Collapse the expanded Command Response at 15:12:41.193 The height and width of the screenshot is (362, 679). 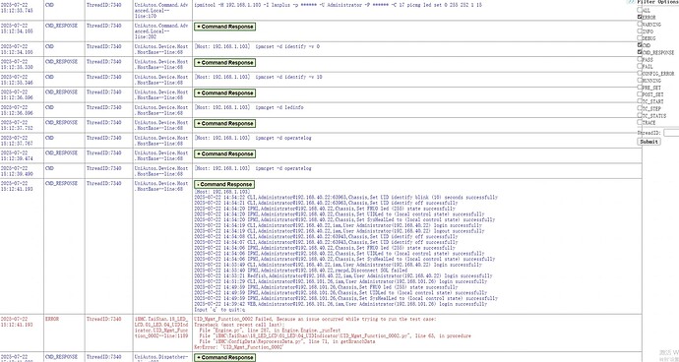click(x=224, y=185)
